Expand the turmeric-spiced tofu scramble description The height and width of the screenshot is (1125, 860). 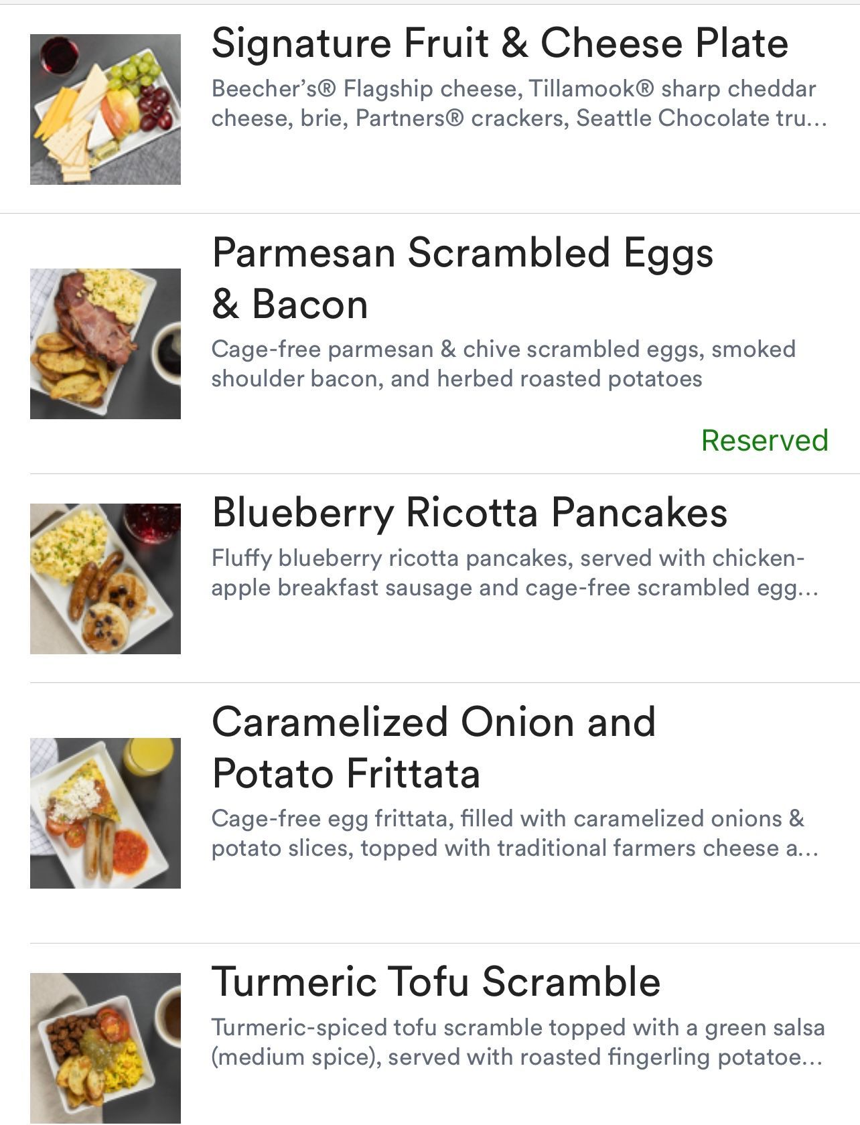pyautogui.click(x=518, y=1042)
